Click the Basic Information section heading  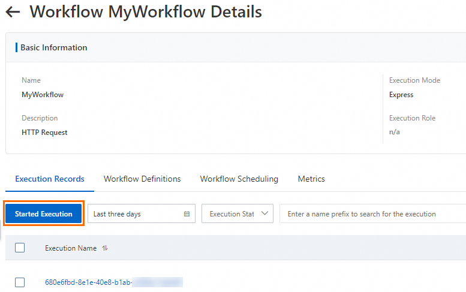[54, 47]
